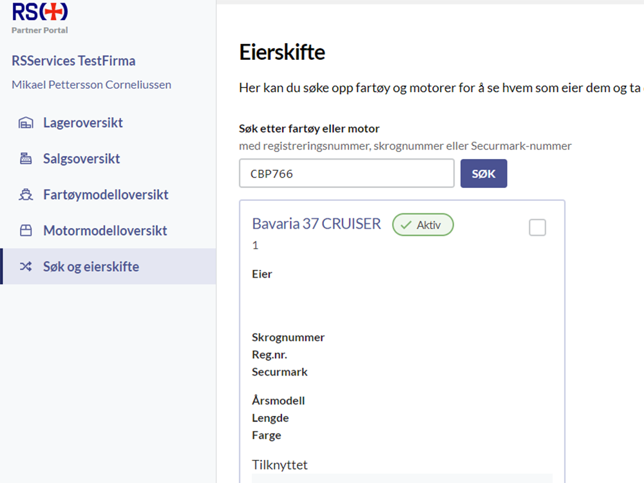
Task: Click the Mikael Pettersson Corneliussen user name
Action: tap(91, 84)
